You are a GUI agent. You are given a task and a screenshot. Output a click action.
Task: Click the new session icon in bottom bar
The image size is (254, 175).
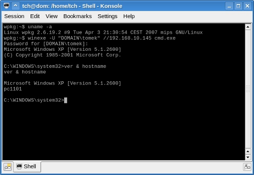click(x=7, y=167)
